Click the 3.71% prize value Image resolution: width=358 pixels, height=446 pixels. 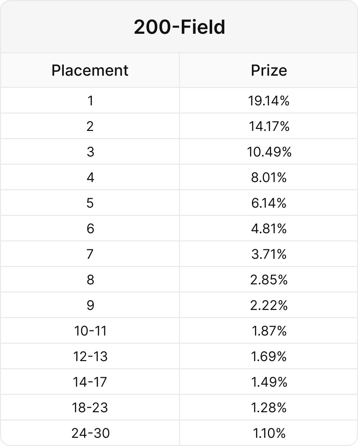[269, 254]
